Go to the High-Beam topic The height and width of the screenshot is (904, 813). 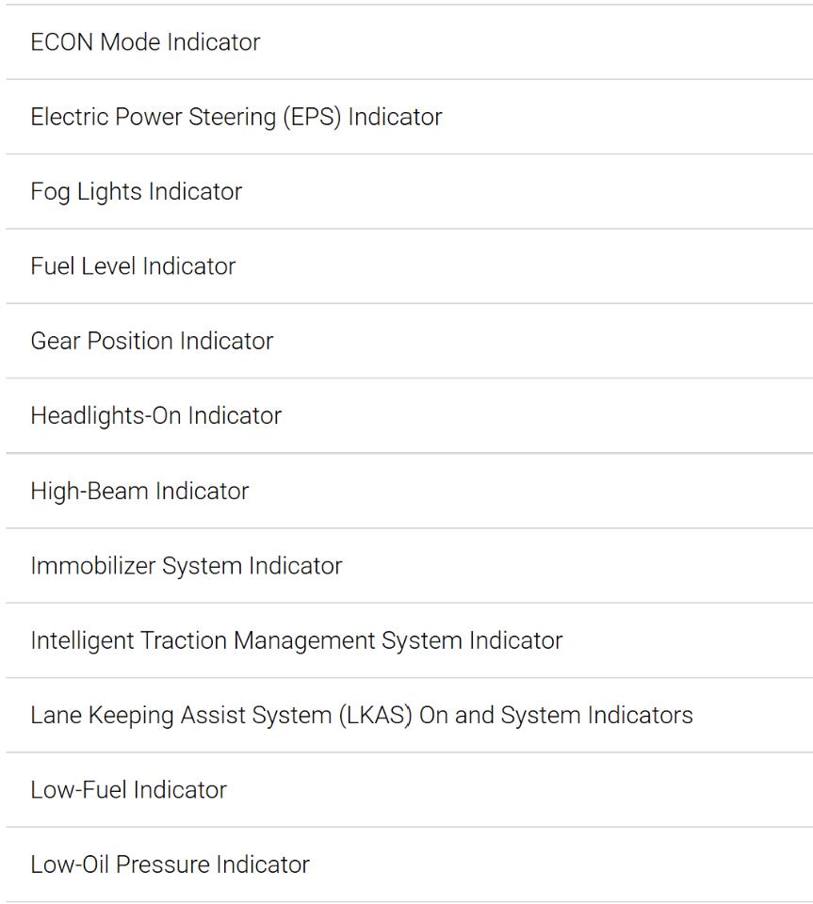click(x=410, y=492)
